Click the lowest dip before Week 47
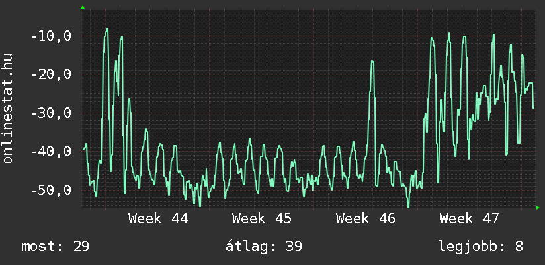Screen dimensions: 545x265 coord(408,206)
